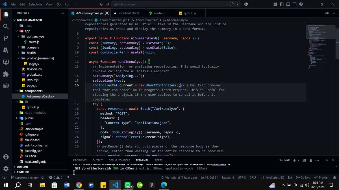Synchronize changes icon in status bar
This screenshot has height=190, width=339.
pyautogui.click(x=43, y=178)
